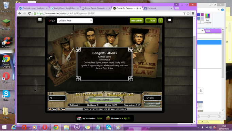Open the Recycle Bin desktop icon

click(x=6, y=7)
